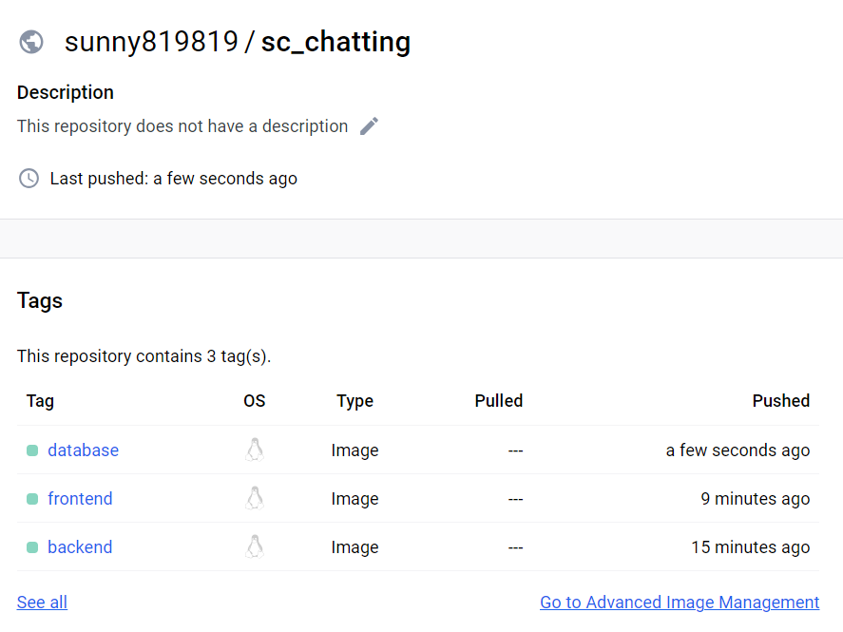Screen dimensions: 843x632
Task: Go to Advanced Image Management
Action: tap(680, 602)
